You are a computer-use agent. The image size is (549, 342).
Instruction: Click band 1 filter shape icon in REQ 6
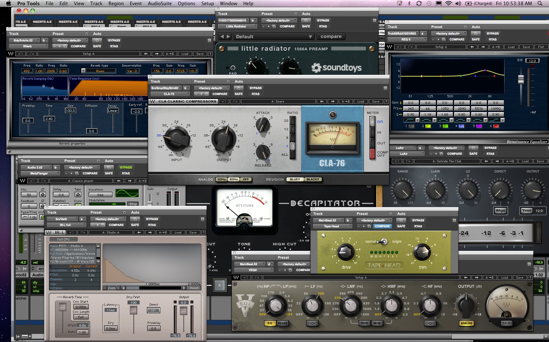pyautogui.click(x=409, y=120)
